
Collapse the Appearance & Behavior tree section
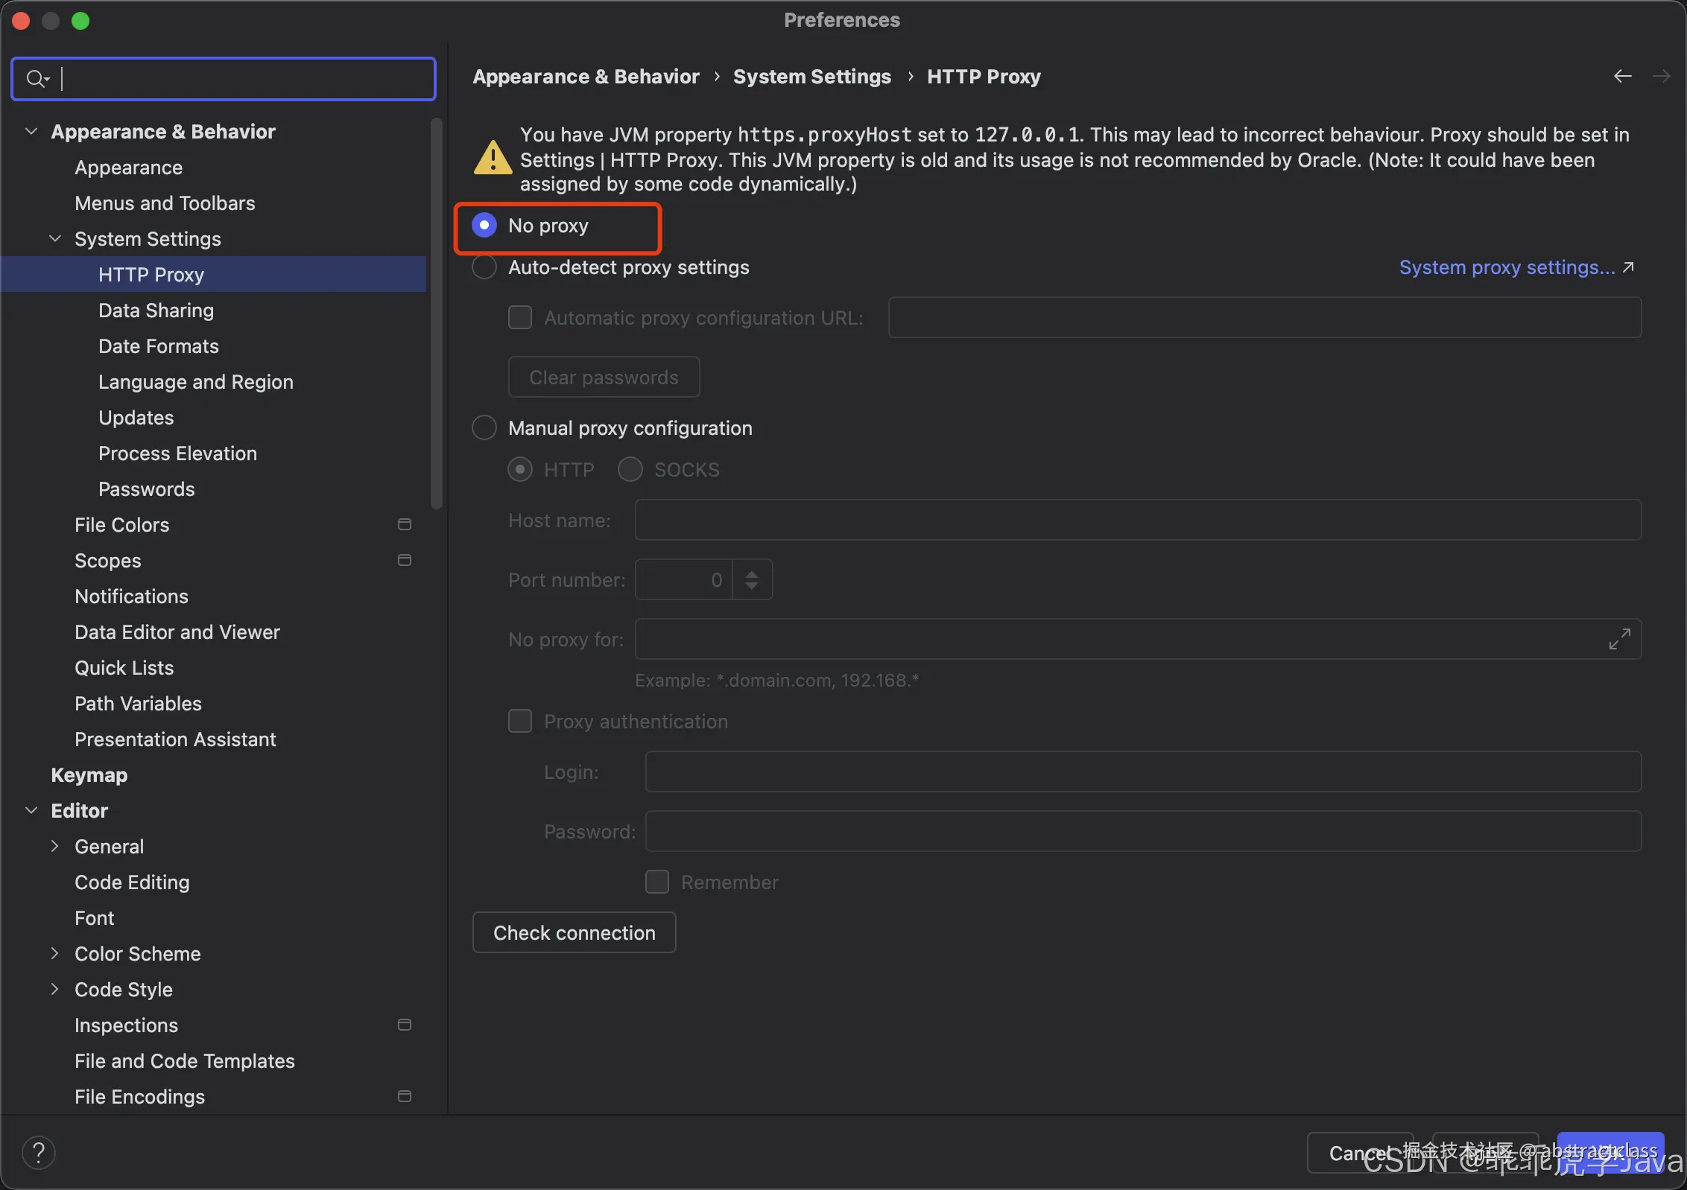coord(31,132)
